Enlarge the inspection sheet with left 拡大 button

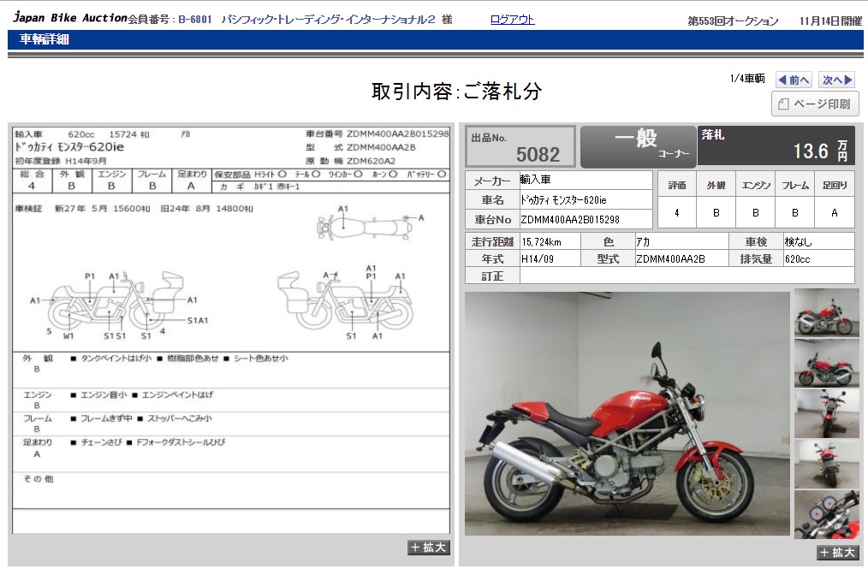point(429,548)
